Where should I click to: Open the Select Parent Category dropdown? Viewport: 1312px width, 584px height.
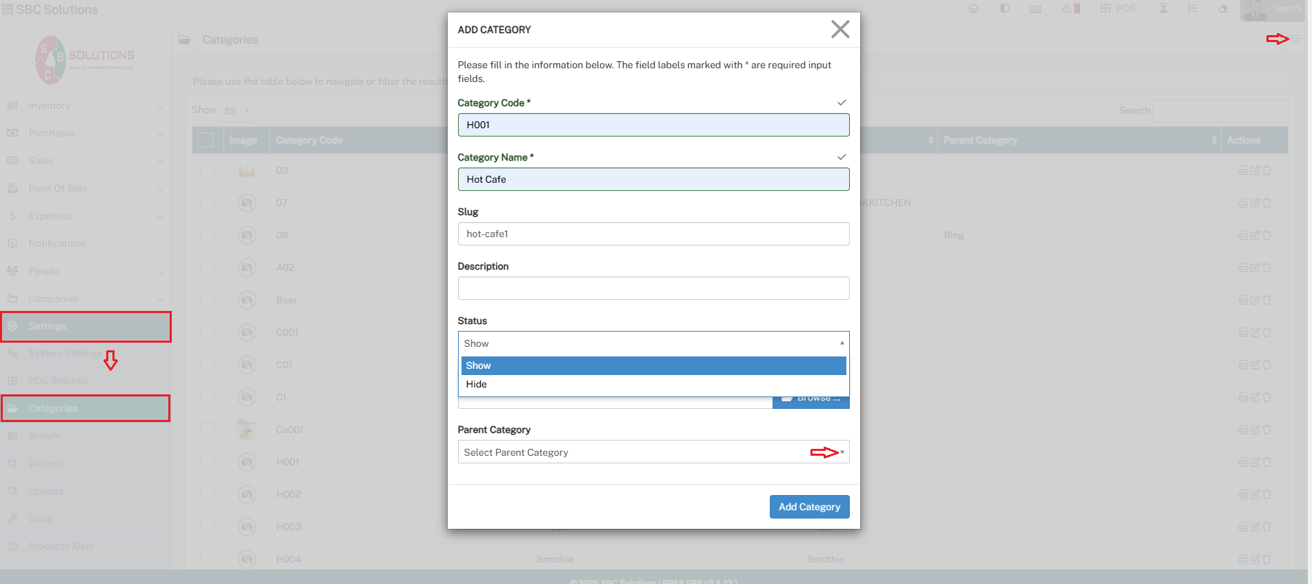pos(653,452)
